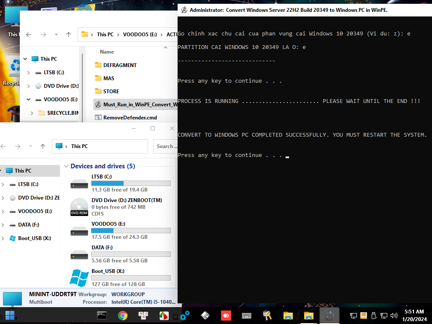The image size is (432, 324).
Task: Open Google Chrome from taskbar
Action: [123, 315]
